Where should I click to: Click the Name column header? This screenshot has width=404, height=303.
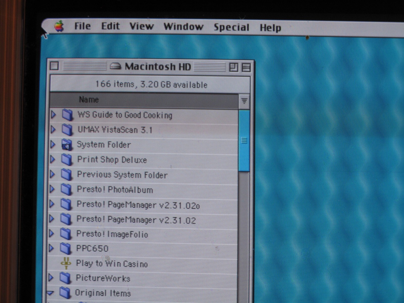click(x=144, y=100)
